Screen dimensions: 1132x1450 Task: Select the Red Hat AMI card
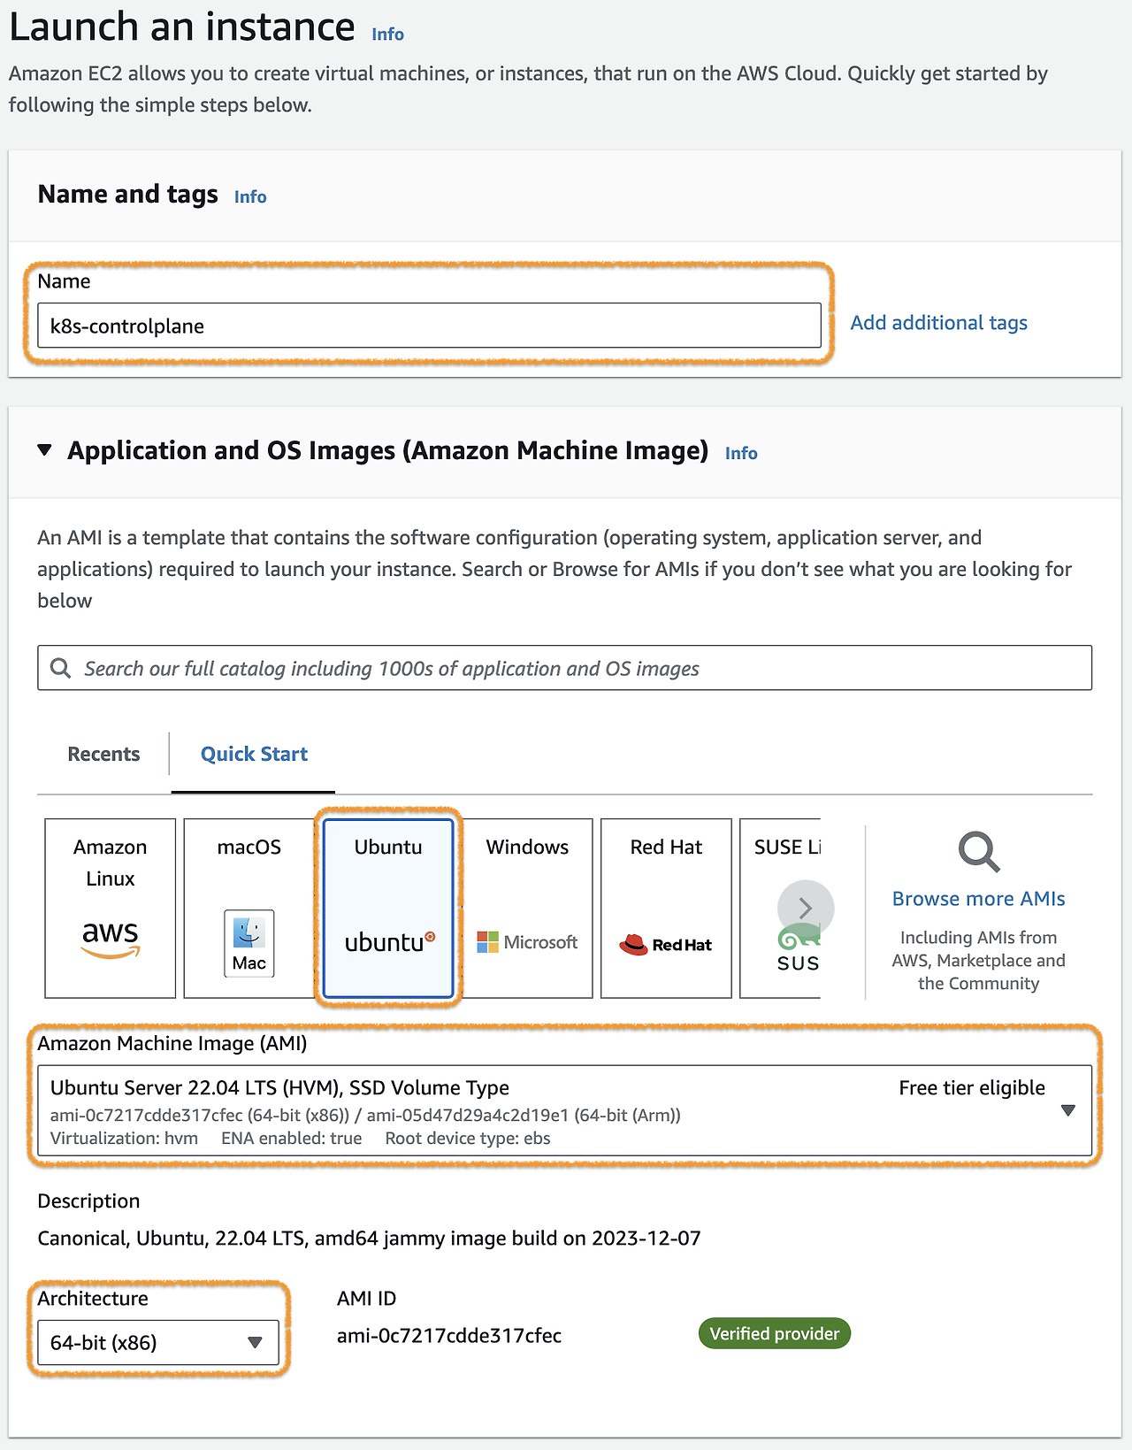coord(666,909)
